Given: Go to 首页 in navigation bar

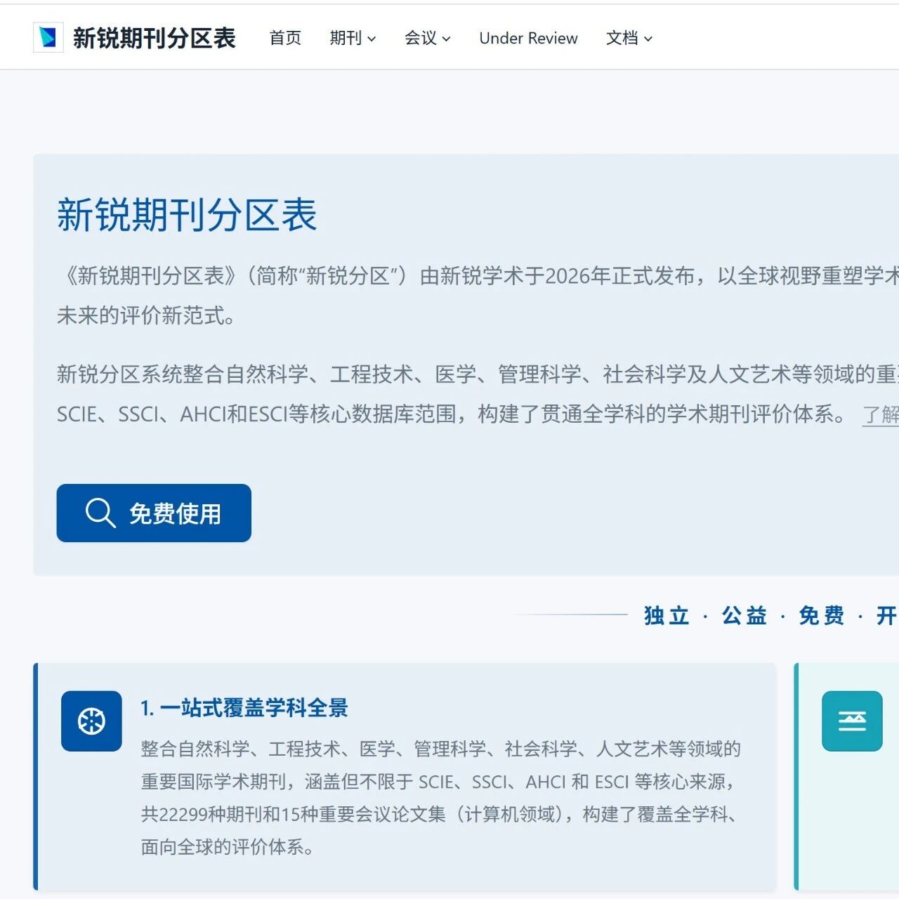Looking at the screenshot, I should click(285, 38).
